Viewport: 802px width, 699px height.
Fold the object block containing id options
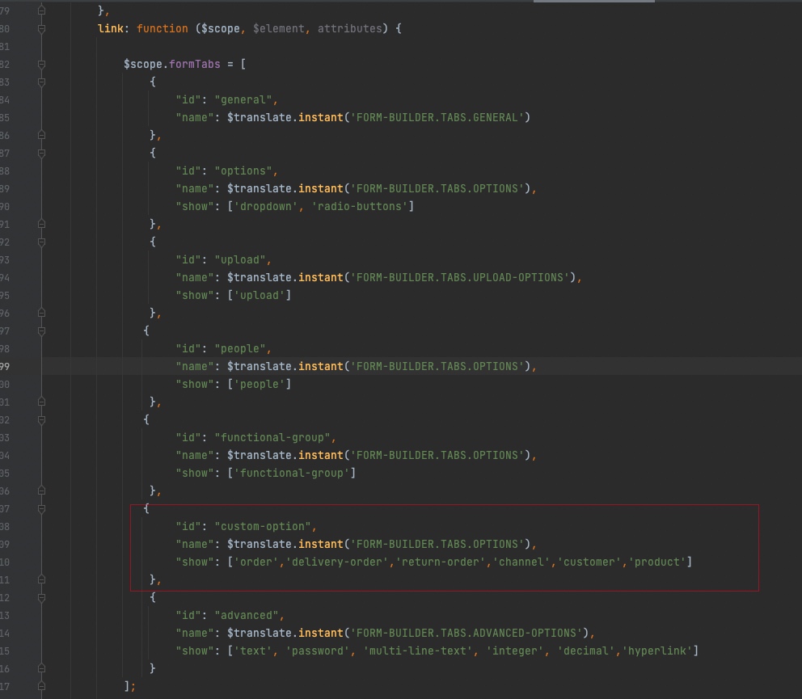coord(41,154)
